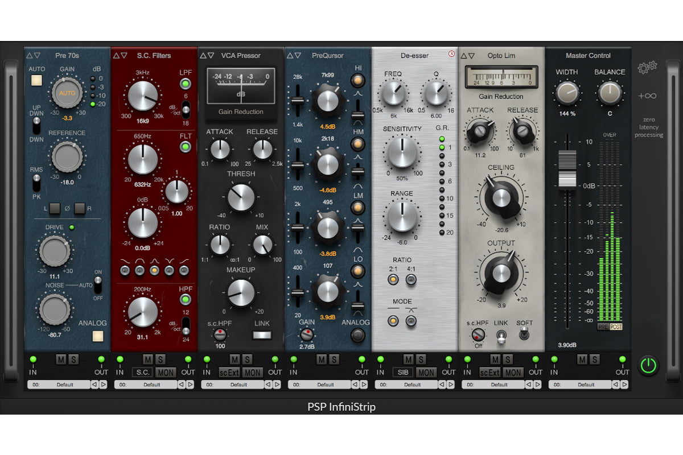Enable the HM band button in PreQursor
The height and width of the screenshot is (455, 683).
click(358, 144)
